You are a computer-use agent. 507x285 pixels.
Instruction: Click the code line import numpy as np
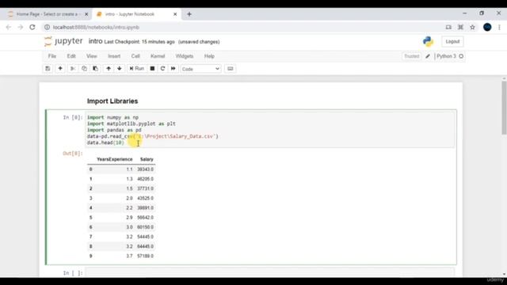tap(112, 117)
